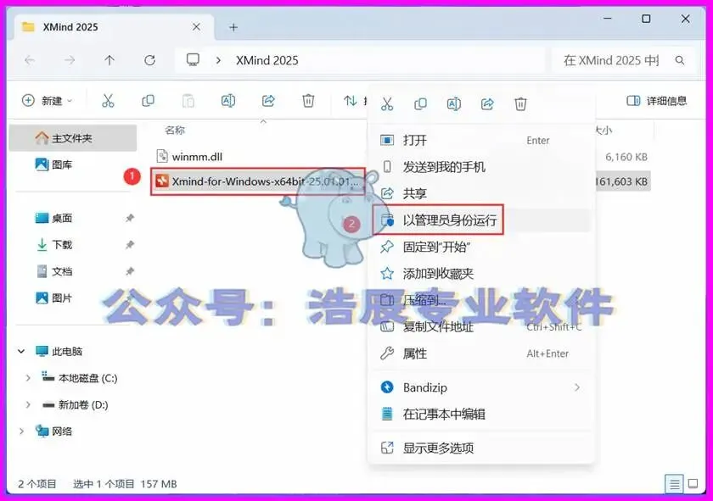Open 主文件夹 in the sidebar
The height and width of the screenshot is (501, 713).
pos(73,138)
